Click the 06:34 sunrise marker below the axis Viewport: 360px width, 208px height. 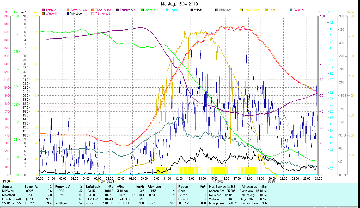tap(111, 181)
